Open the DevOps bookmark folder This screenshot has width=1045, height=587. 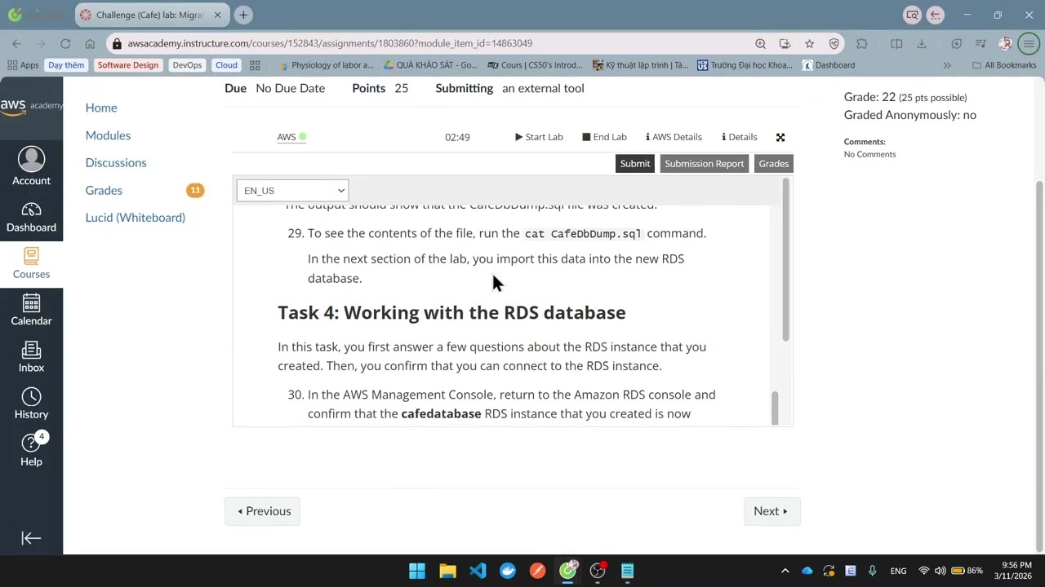click(187, 65)
